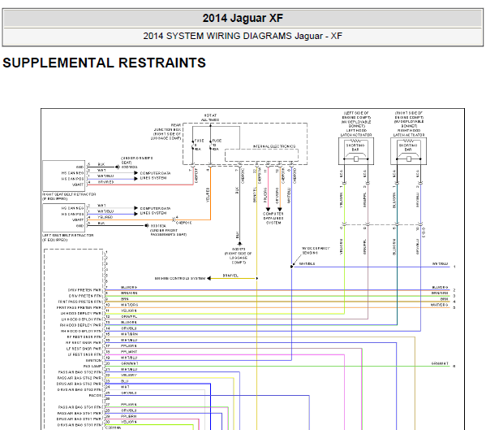Image resolution: width=499 pixels, height=430 pixels.
Task: Click the "RF REST SNSR RTN" pin label
Action: (84, 337)
